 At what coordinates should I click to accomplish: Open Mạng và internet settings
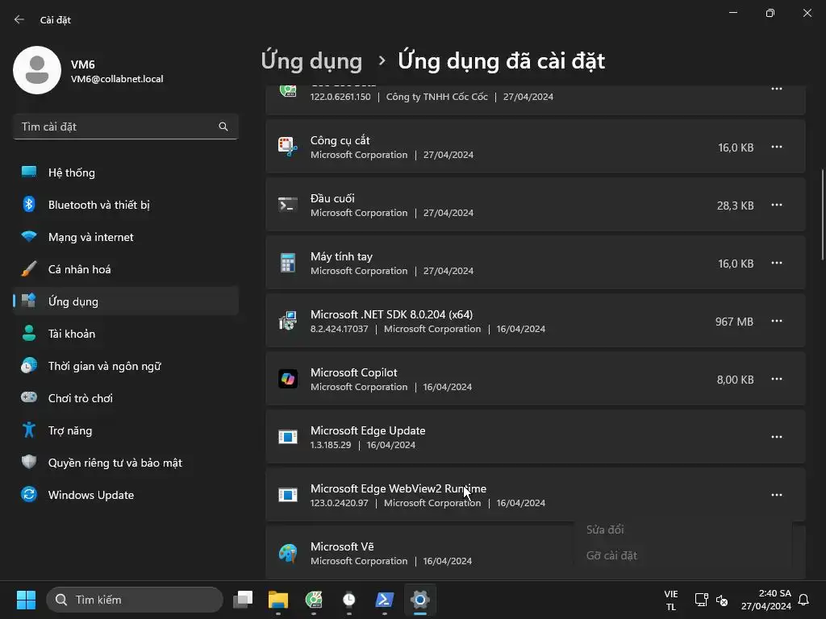125,237
